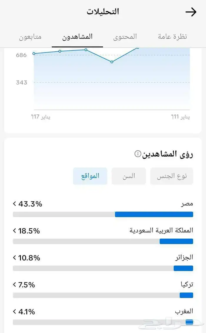Screen dimensions: 206x333
Task: Expand the المغرب 4.1% chevron
Action: (15, 311)
